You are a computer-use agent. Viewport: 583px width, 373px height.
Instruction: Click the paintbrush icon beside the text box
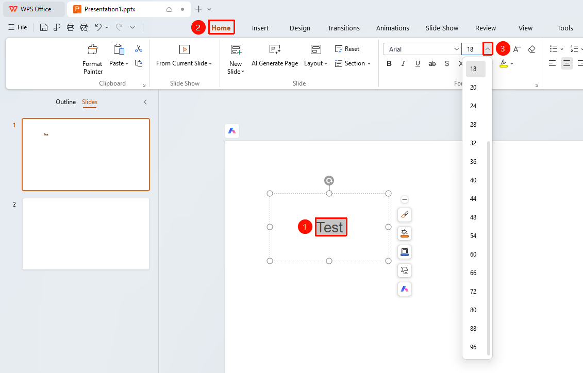pos(405,215)
